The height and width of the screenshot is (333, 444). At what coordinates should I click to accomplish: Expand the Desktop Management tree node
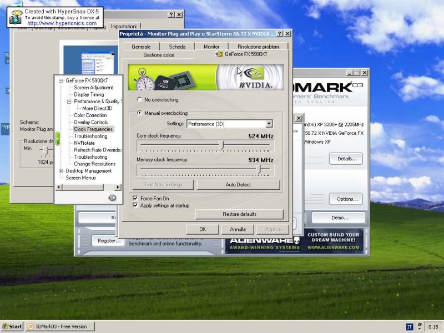coord(61,171)
